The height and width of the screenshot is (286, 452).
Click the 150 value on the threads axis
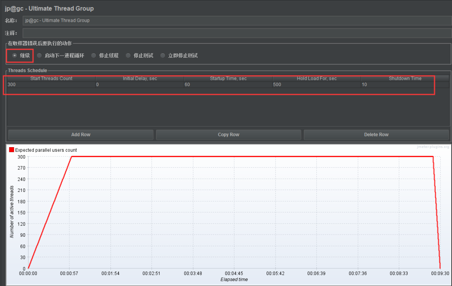(22, 212)
